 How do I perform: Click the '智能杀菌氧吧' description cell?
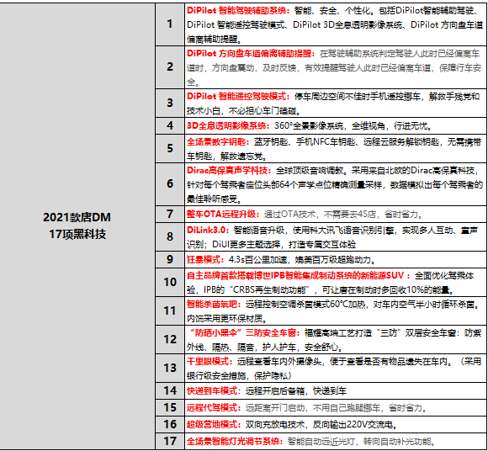pos(336,310)
